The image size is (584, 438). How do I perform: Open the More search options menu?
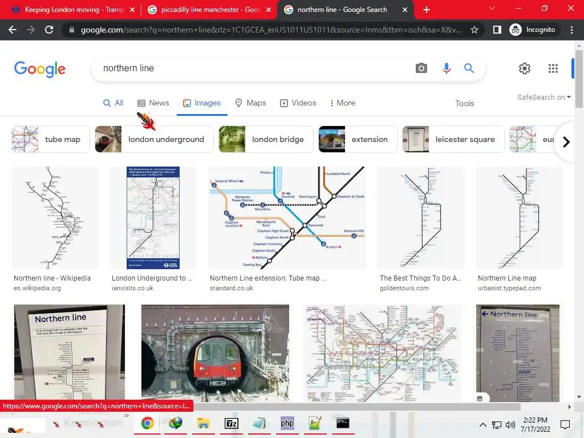[x=343, y=103]
